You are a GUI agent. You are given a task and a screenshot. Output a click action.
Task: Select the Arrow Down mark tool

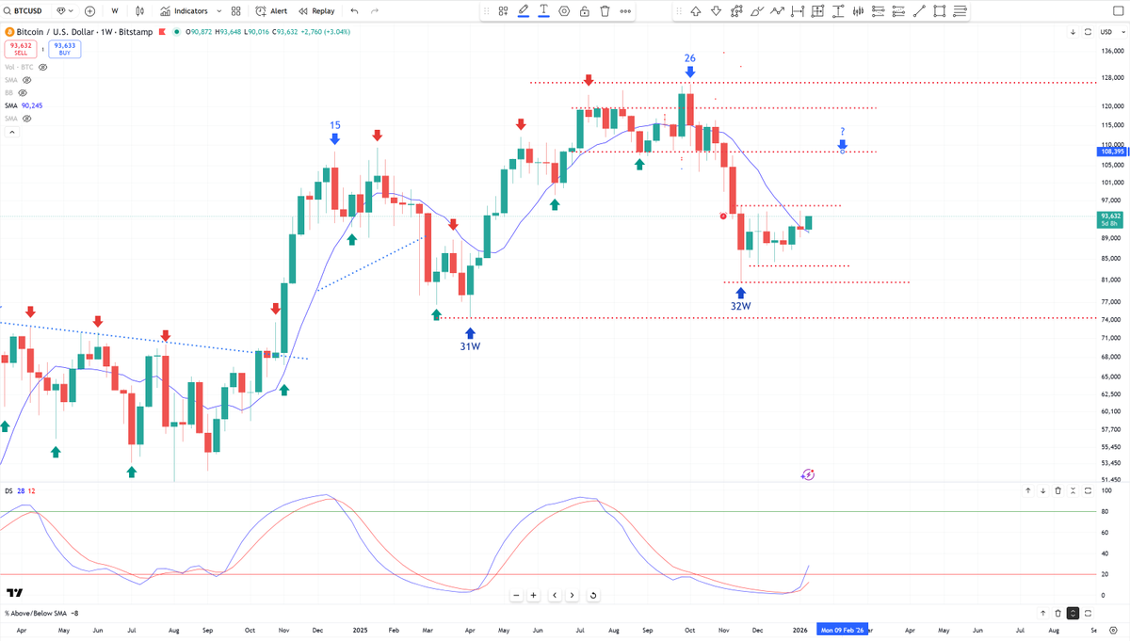point(716,11)
